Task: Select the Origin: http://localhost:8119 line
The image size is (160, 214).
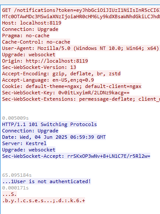Action: coord(45,61)
